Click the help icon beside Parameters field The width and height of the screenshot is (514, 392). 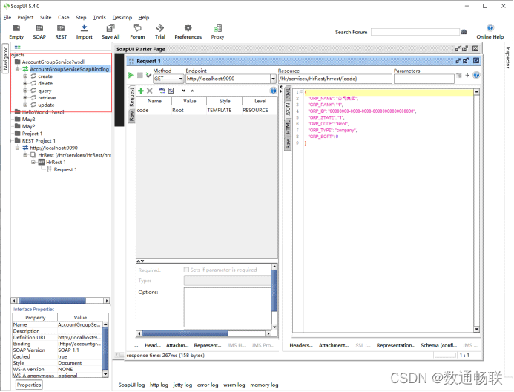pyautogui.click(x=476, y=76)
